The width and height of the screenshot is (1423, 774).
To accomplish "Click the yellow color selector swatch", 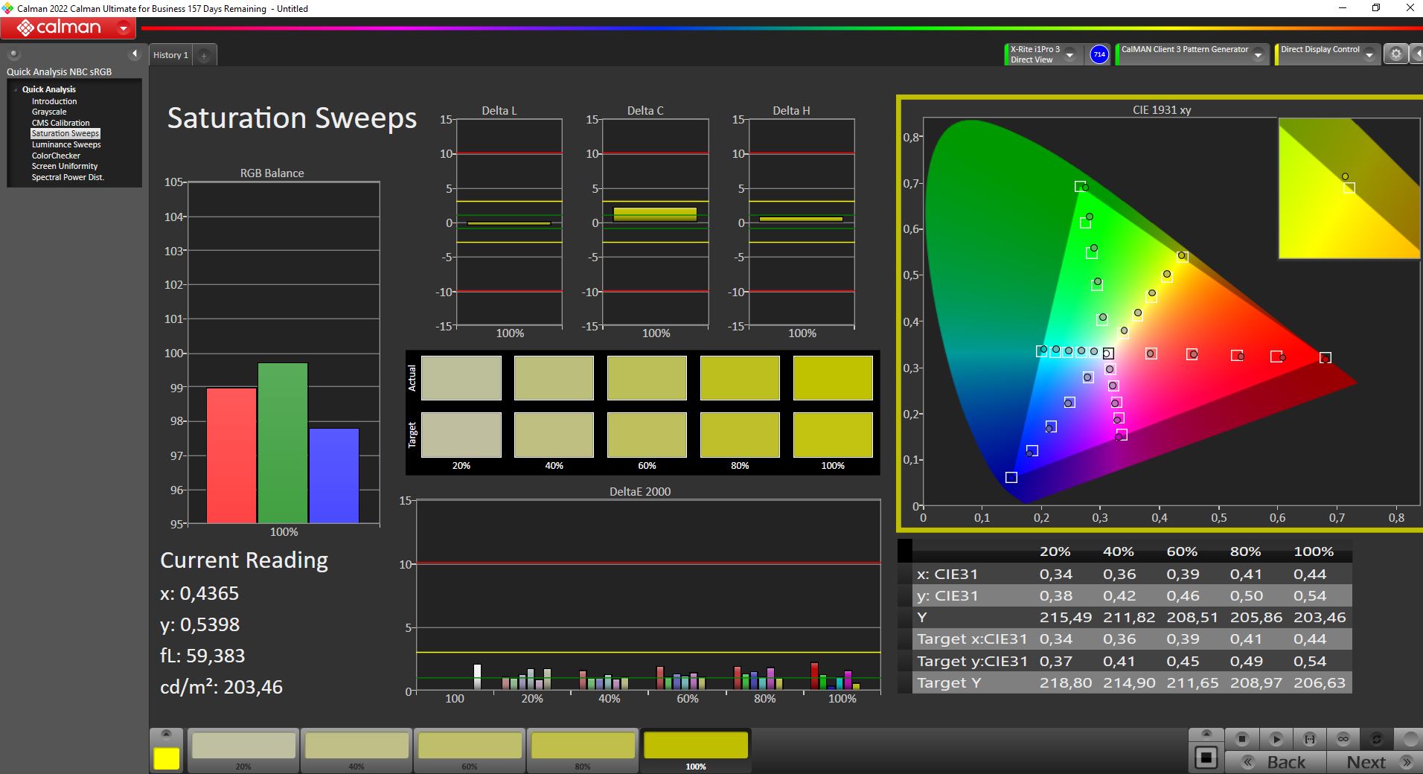I will 167,758.
